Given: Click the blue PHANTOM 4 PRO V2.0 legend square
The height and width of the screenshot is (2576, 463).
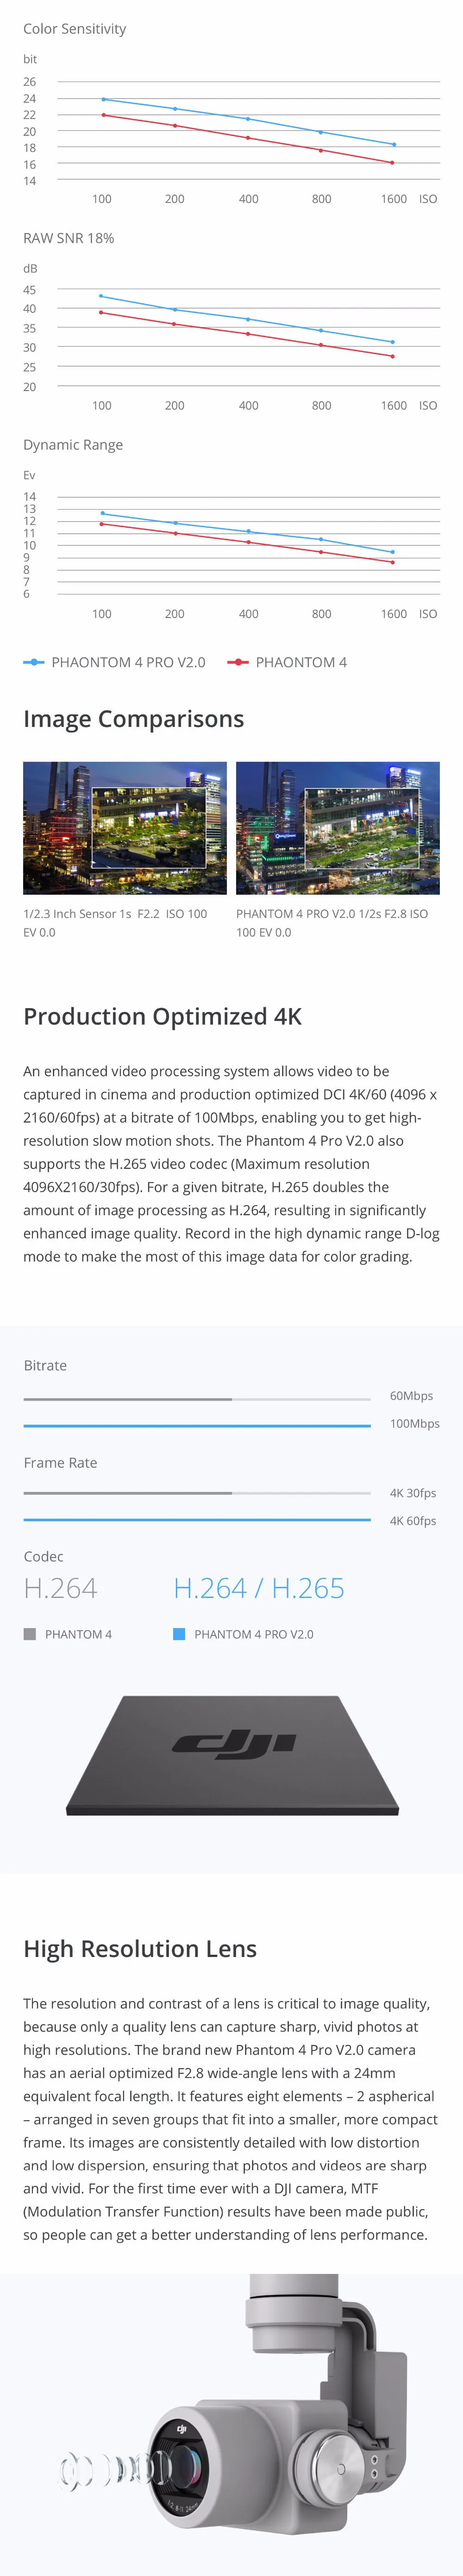Looking at the screenshot, I should click(179, 1634).
